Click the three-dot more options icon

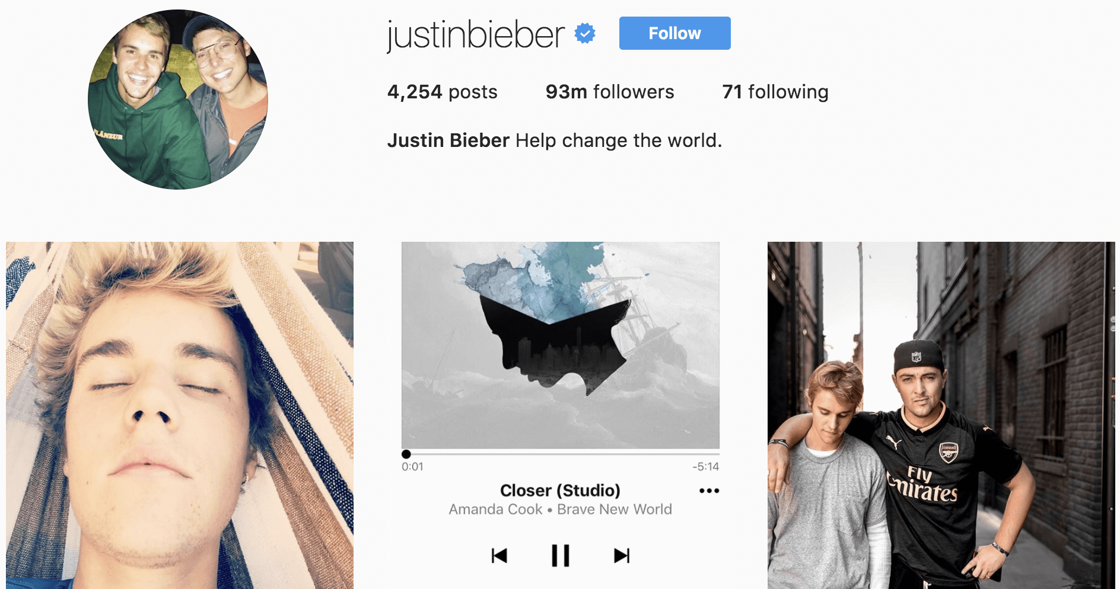tap(709, 491)
